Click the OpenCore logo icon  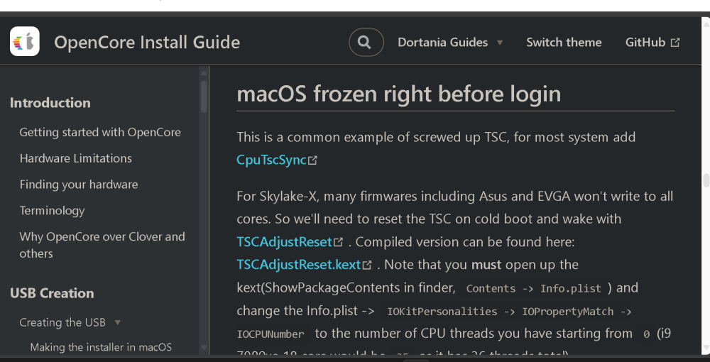(25, 42)
